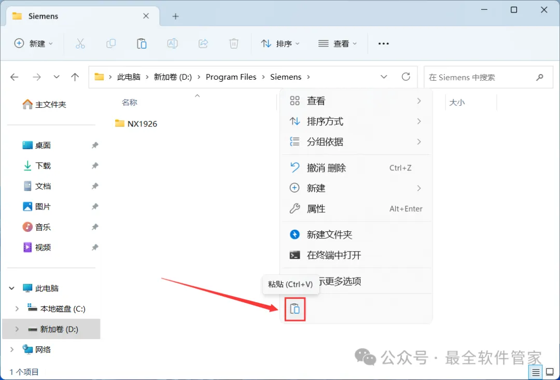Open the 查看 view dropdown in toolbar

click(x=338, y=43)
